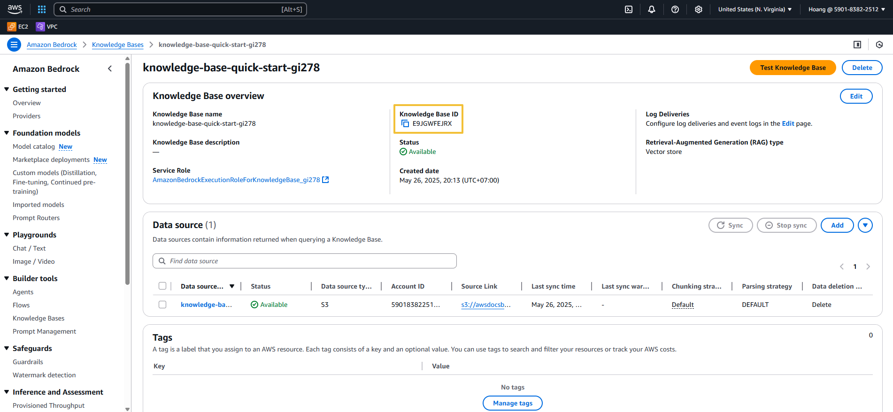
Task: Open Chat / Text playground
Action: [x=29, y=248]
